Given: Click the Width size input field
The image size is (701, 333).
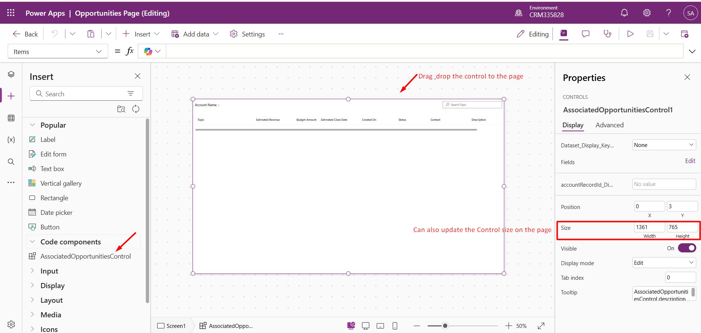Looking at the screenshot, I should tap(649, 227).
